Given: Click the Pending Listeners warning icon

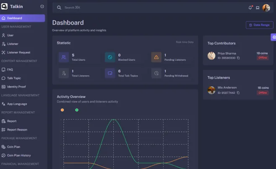Looking at the screenshot, I should (x=156, y=57).
